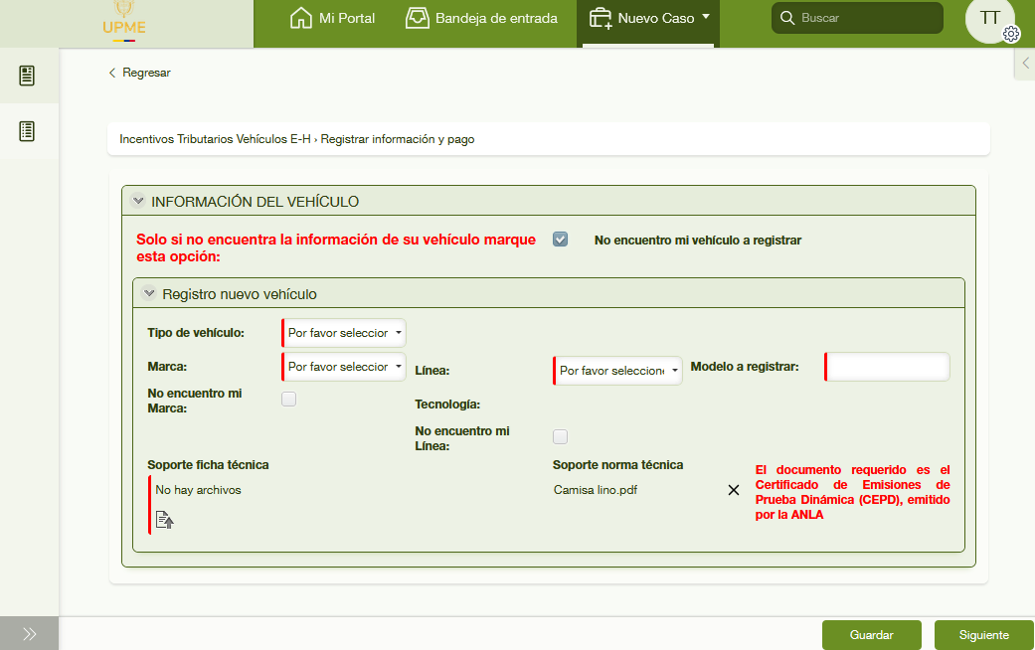
Task: Go to Mi Portal
Action: [332, 18]
